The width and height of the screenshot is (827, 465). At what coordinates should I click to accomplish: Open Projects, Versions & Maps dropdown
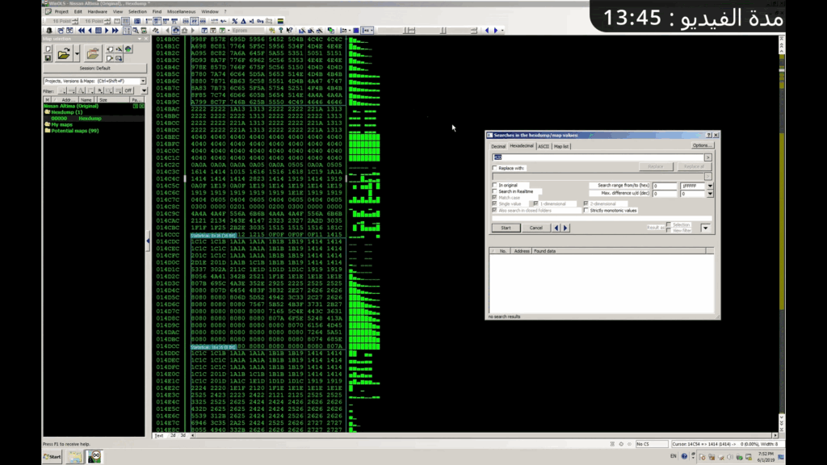tap(143, 81)
